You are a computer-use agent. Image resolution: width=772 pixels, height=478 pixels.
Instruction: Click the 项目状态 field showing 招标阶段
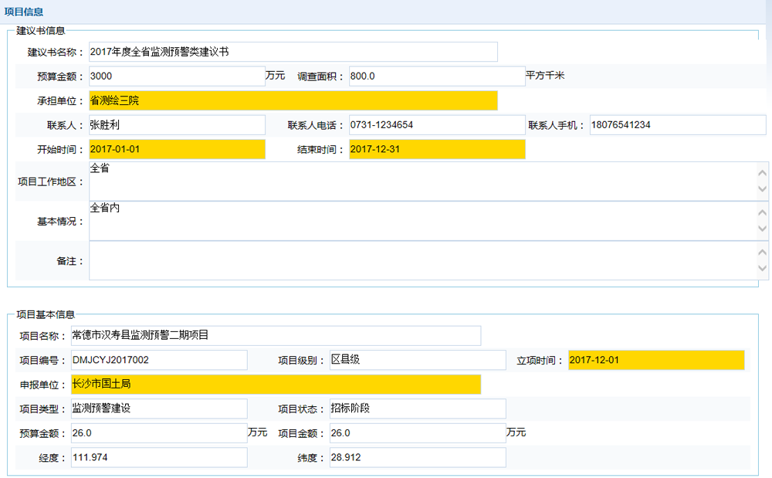(x=418, y=409)
